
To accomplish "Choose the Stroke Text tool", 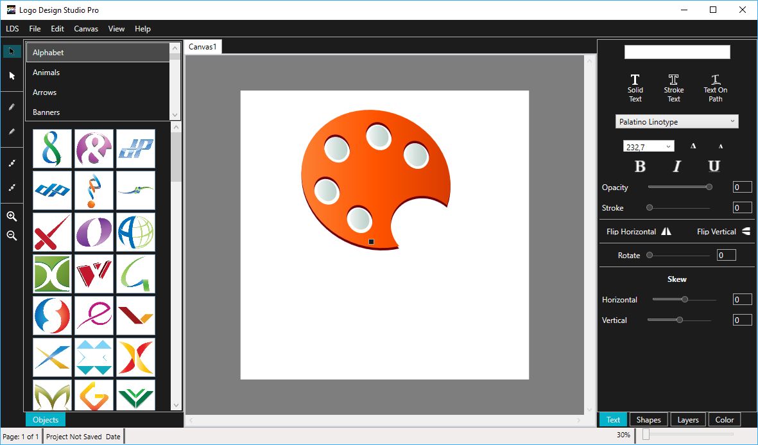I will [673, 87].
